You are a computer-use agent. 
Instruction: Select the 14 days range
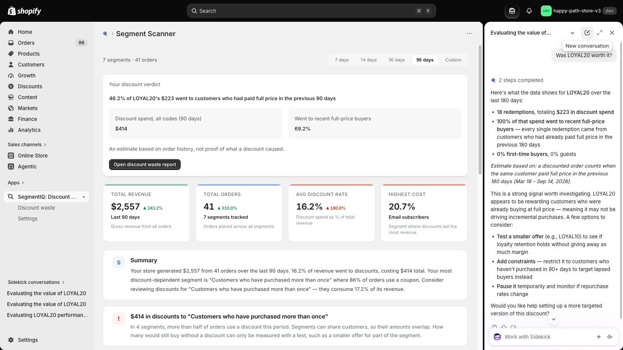[368, 60]
